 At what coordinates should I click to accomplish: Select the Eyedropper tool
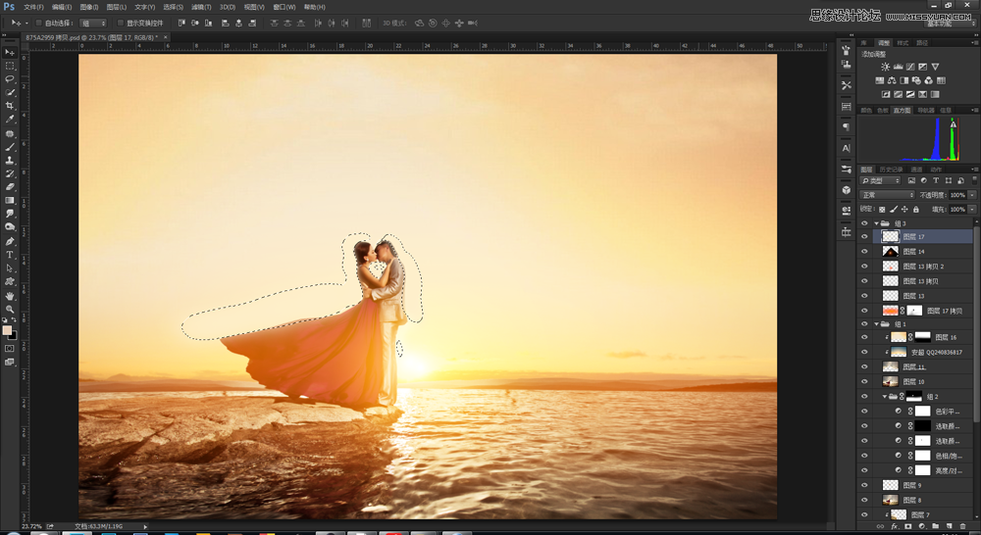10,120
